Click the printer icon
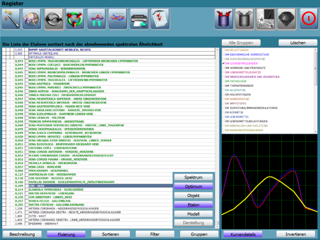The image size is (320, 240). point(139,20)
